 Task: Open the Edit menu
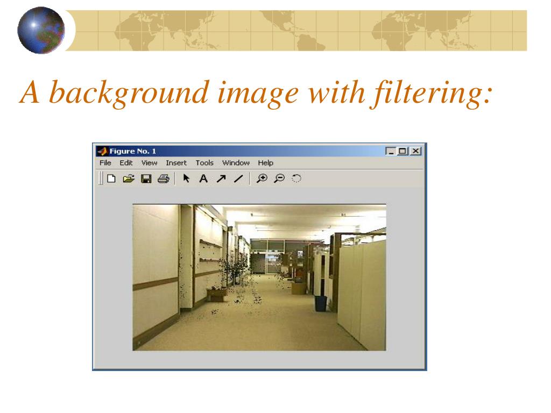pyautogui.click(x=126, y=162)
